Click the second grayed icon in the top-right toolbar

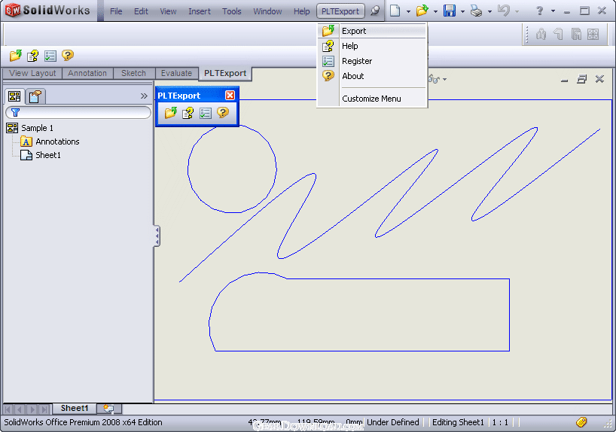tap(558, 34)
